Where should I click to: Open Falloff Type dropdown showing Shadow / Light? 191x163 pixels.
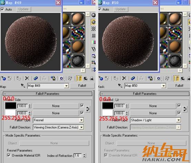pyautogui.click(x=155, y=120)
